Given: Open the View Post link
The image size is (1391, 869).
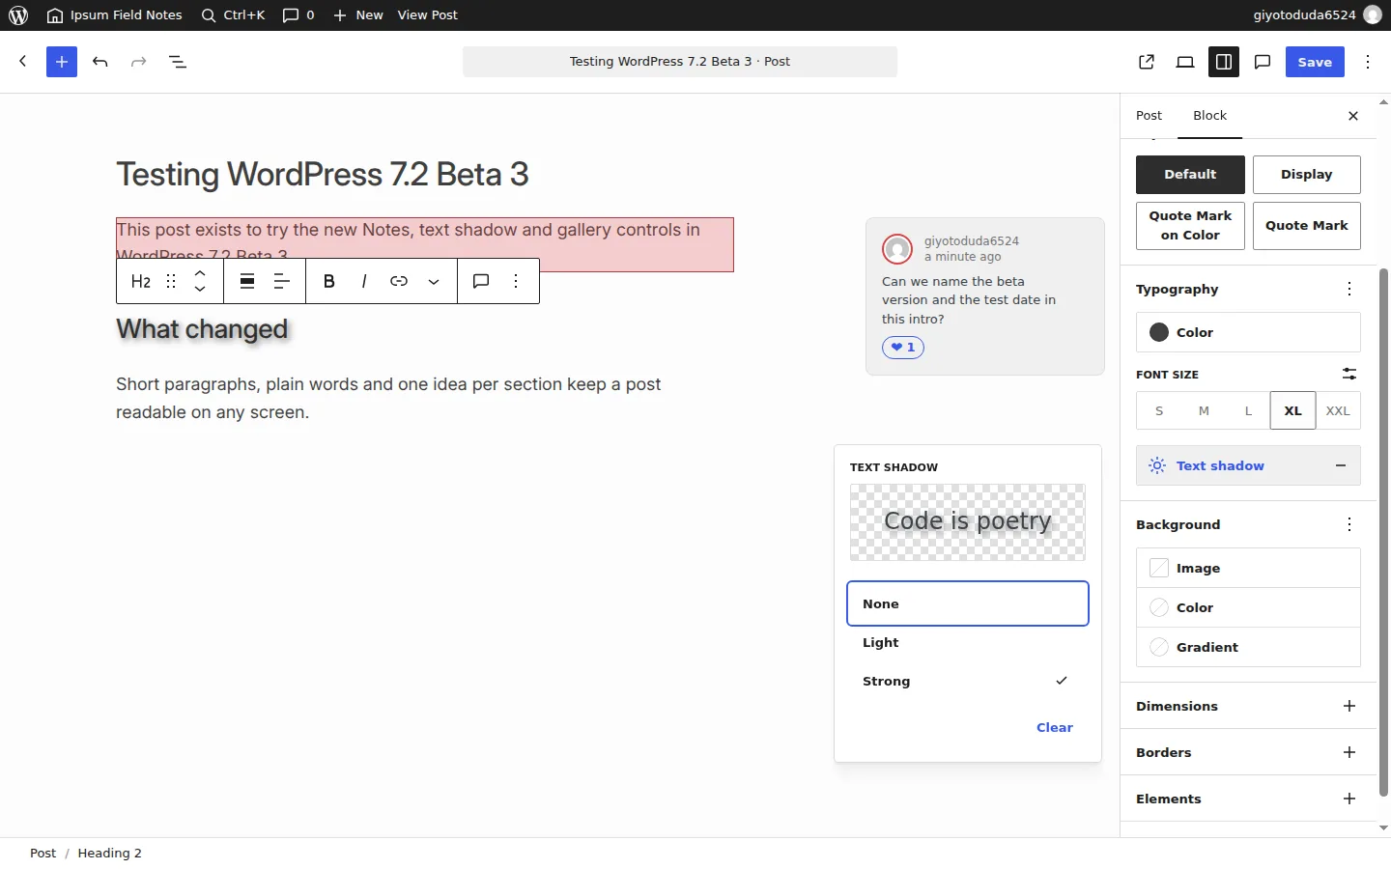Looking at the screenshot, I should point(428,15).
